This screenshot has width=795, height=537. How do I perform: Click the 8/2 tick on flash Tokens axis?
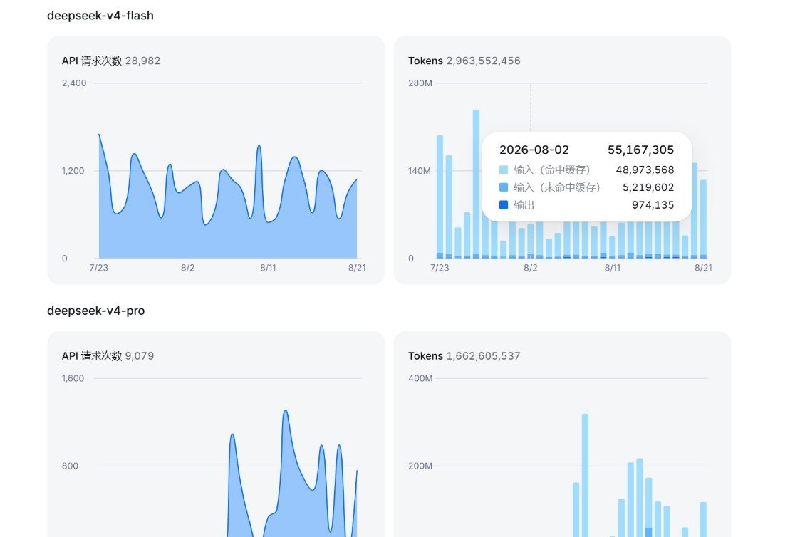(x=530, y=268)
